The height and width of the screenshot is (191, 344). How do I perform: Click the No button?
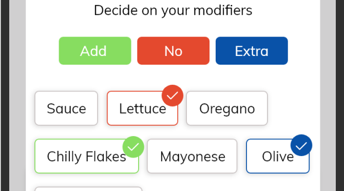pos(174,51)
